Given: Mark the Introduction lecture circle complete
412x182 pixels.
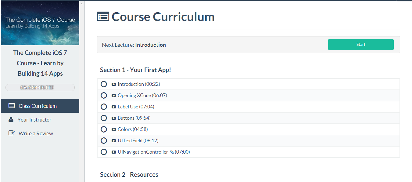Looking at the screenshot, I should coord(104,84).
